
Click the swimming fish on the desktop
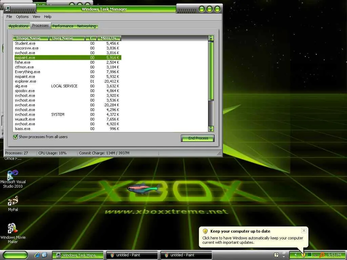143,189
